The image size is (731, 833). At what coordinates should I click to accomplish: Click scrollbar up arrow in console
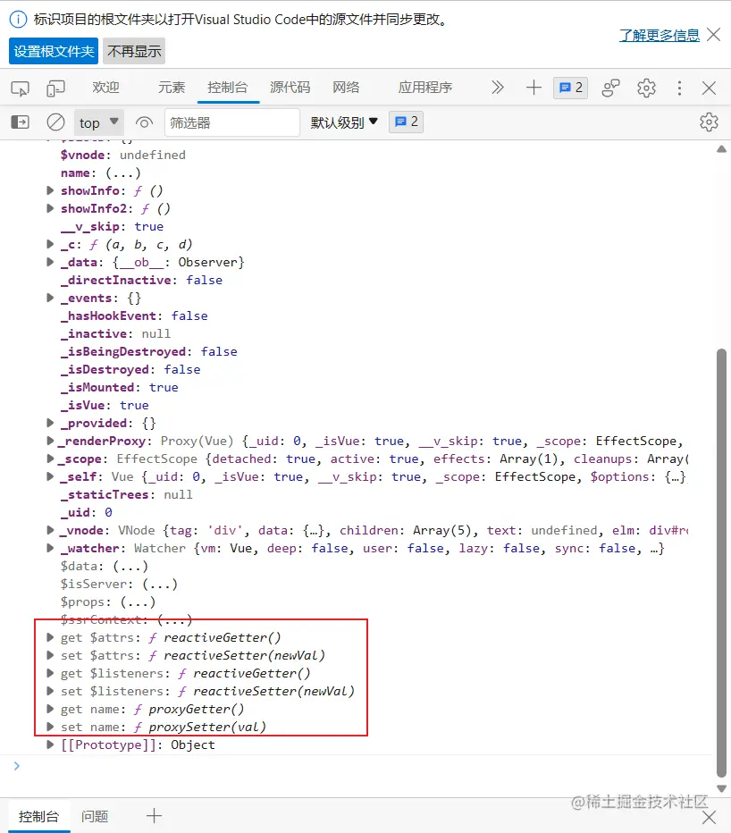(x=721, y=149)
